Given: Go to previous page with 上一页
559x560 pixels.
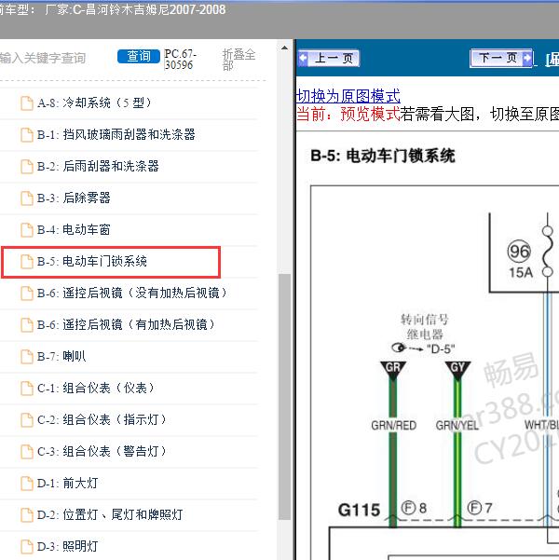Looking at the screenshot, I should (x=329, y=58).
